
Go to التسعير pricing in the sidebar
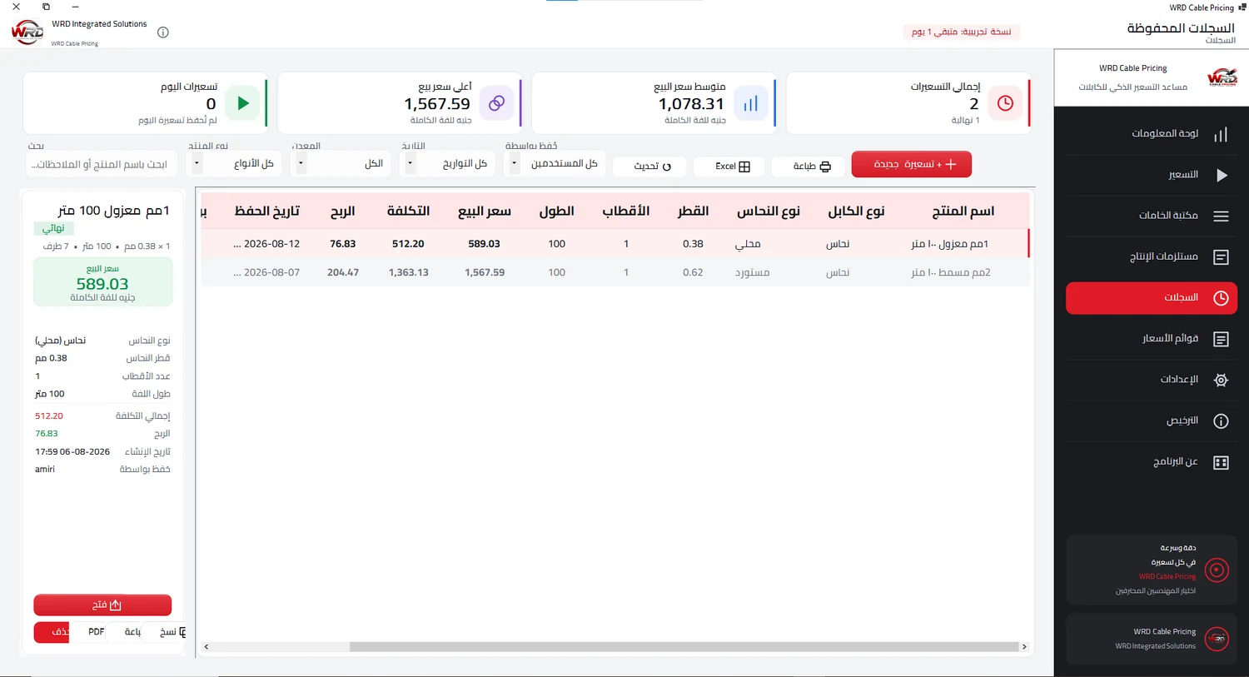click(x=1151, y=175)
